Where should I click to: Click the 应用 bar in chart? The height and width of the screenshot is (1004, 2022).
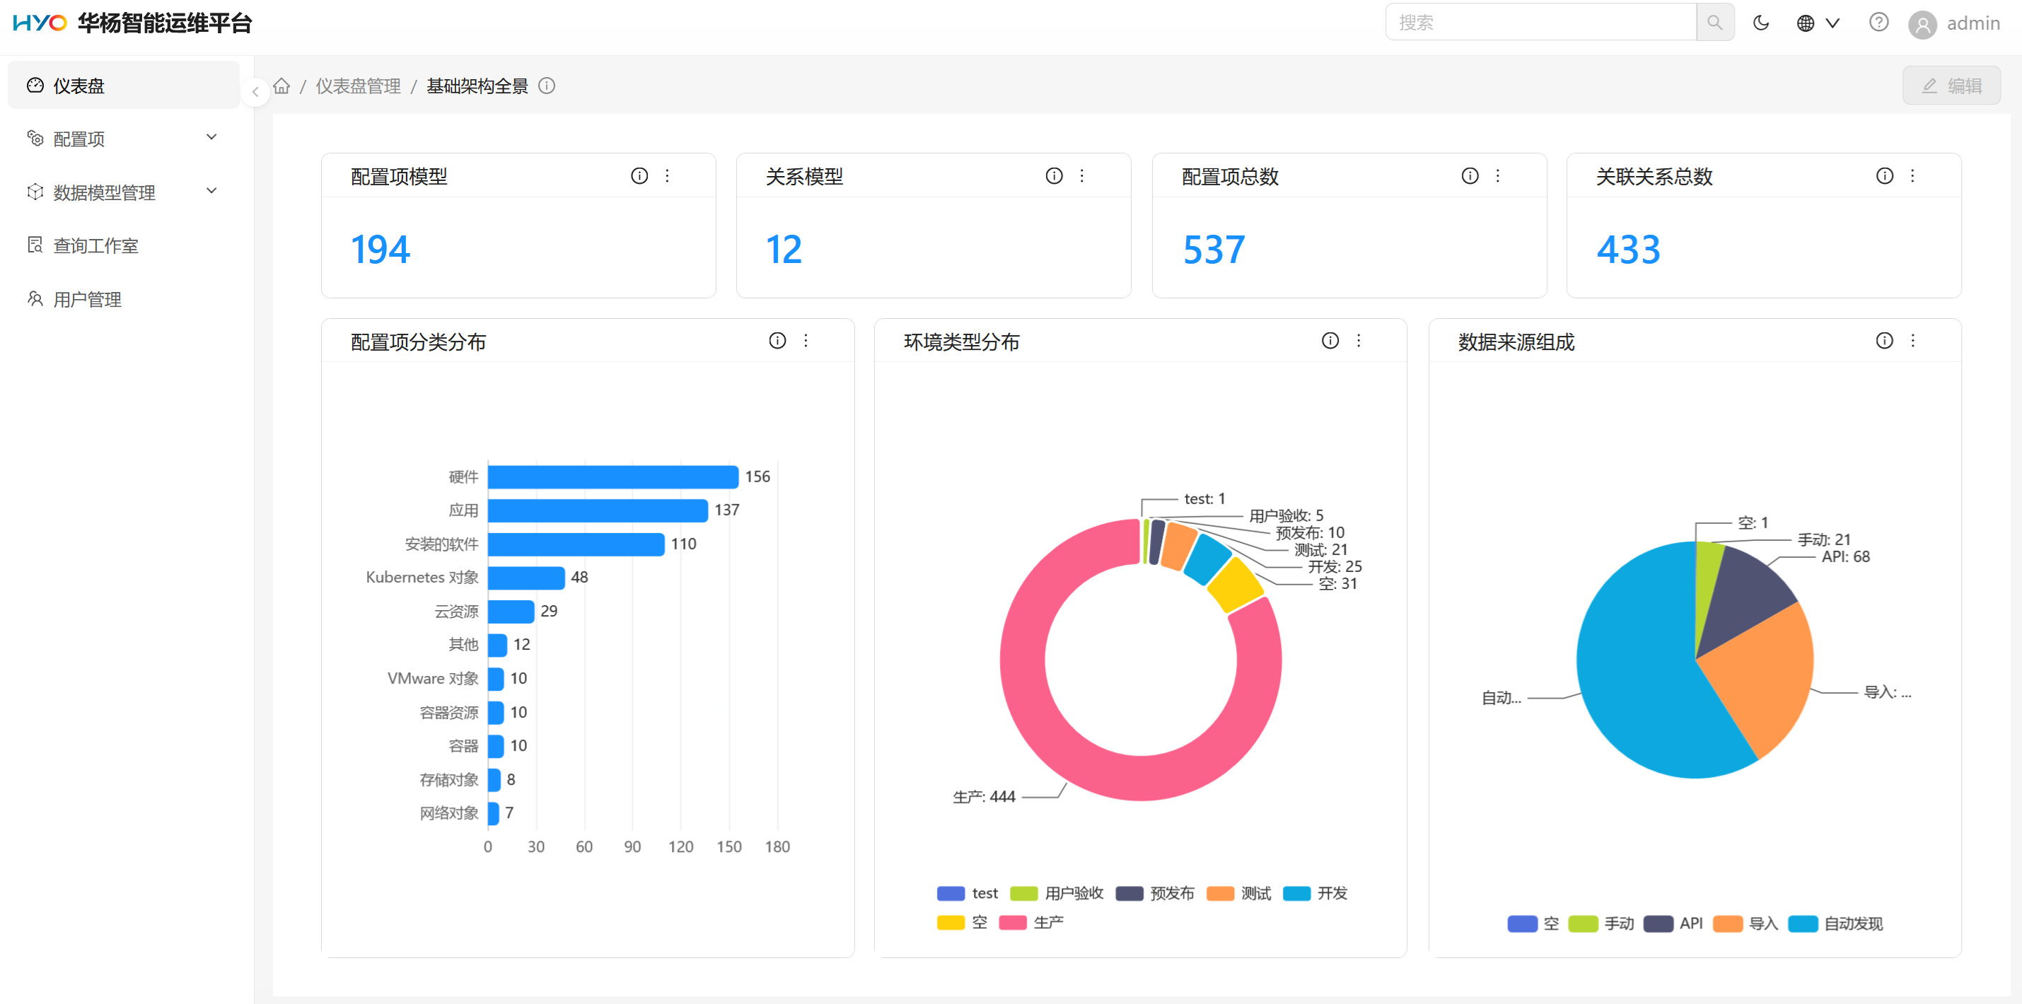pos(598,510)
